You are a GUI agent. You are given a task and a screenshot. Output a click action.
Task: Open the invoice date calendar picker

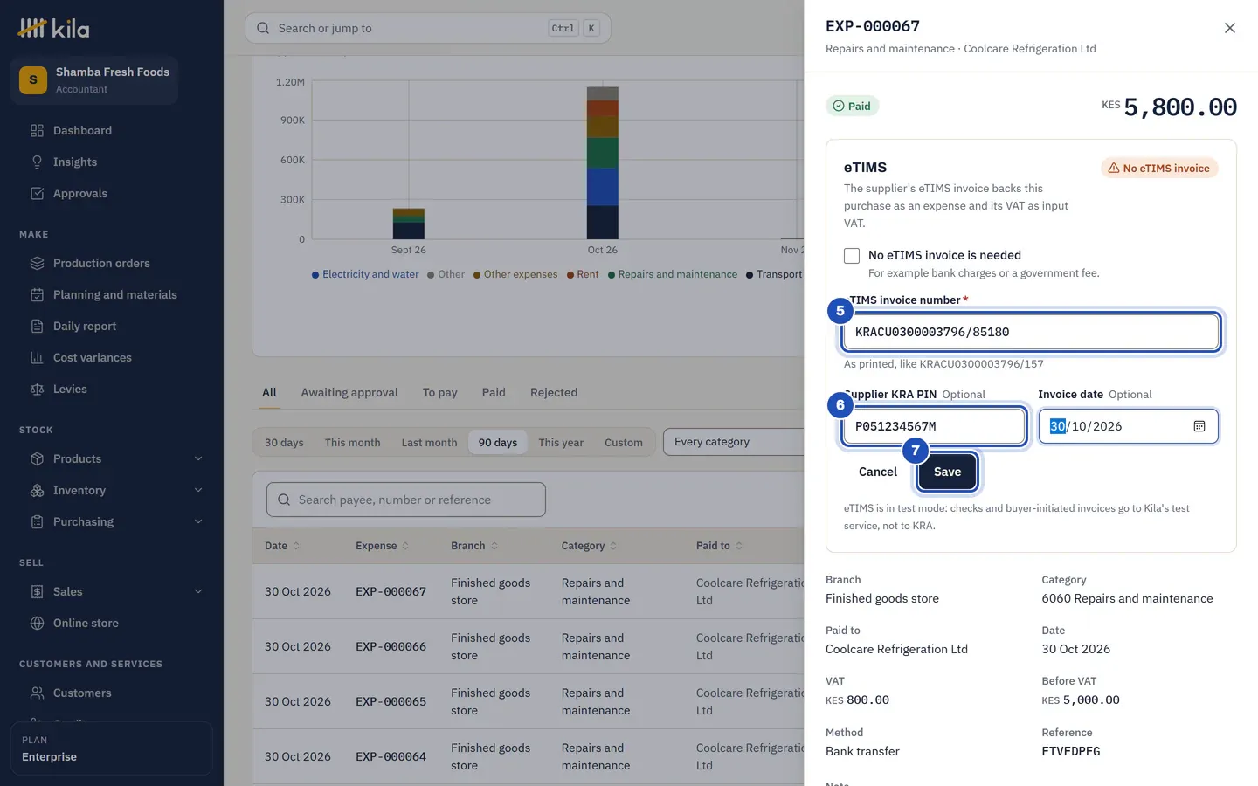tap(1199, 426)
